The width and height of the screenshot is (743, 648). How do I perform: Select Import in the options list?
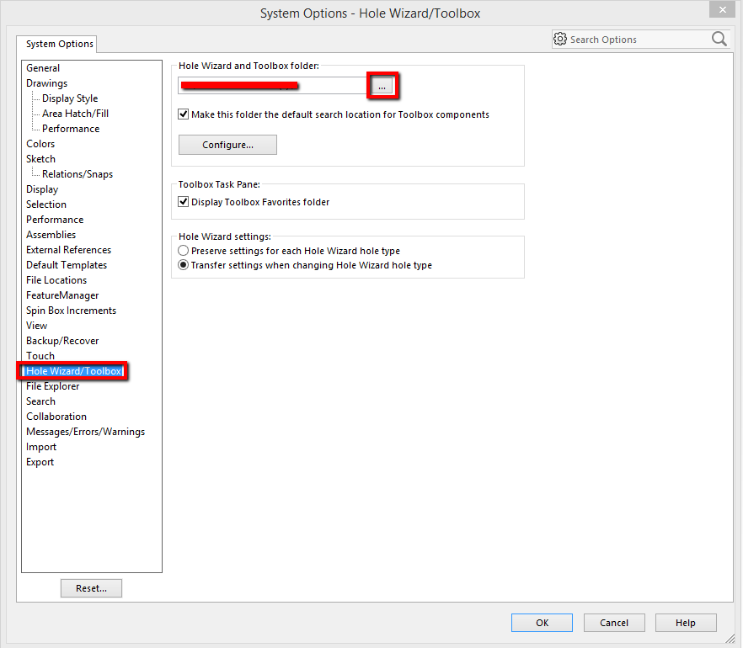(x=41, y=447)
